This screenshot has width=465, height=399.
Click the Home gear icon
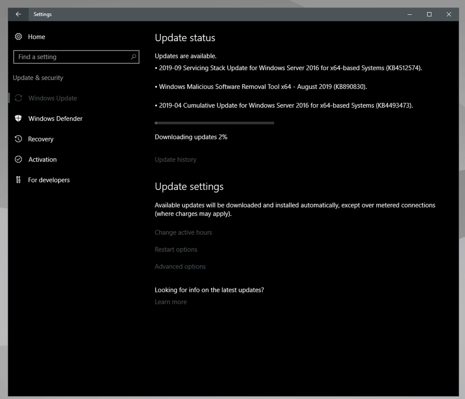18,37
